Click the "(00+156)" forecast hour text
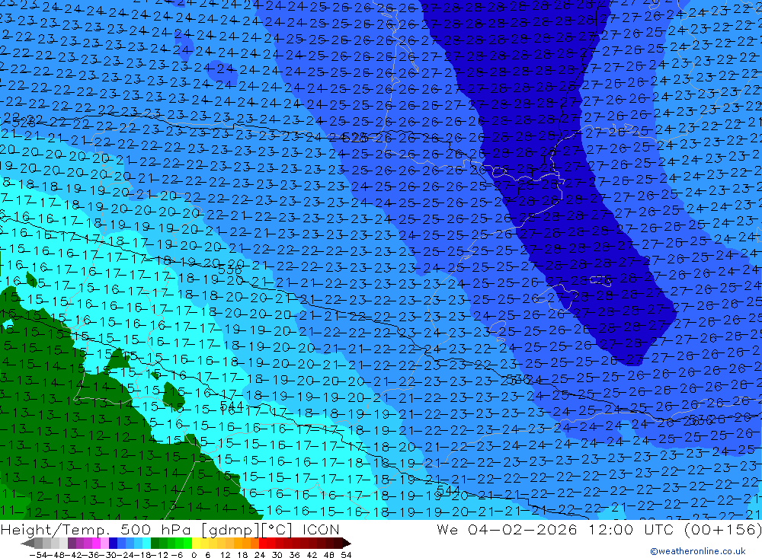762x558 pixels. pyautogui.click(x=724, y=529)
